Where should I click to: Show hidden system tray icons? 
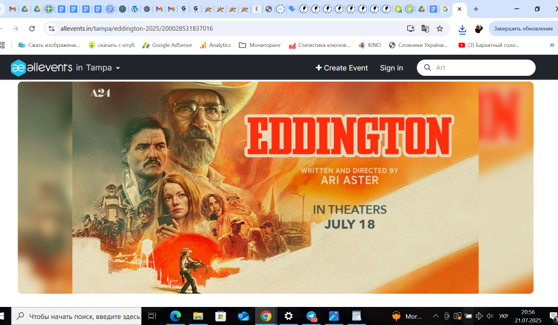(x=436, y=316)
